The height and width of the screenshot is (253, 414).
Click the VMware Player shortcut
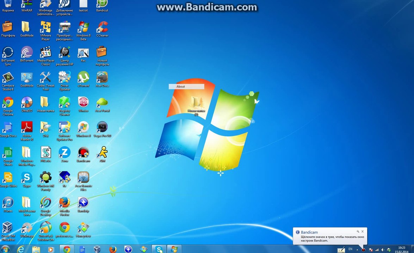(45, 31)
